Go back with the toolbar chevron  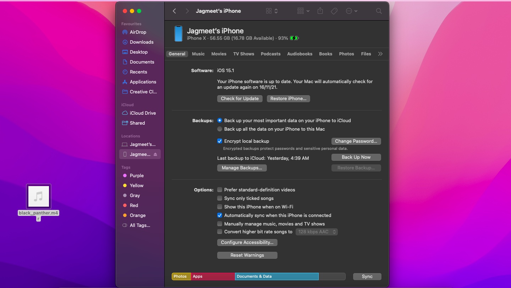point(174,11)
